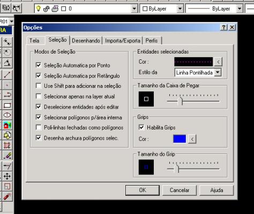Toggle Poli-linhas fechadas como polígonos
The width and height of the screenshot is (254, 214).
[39, 127]
